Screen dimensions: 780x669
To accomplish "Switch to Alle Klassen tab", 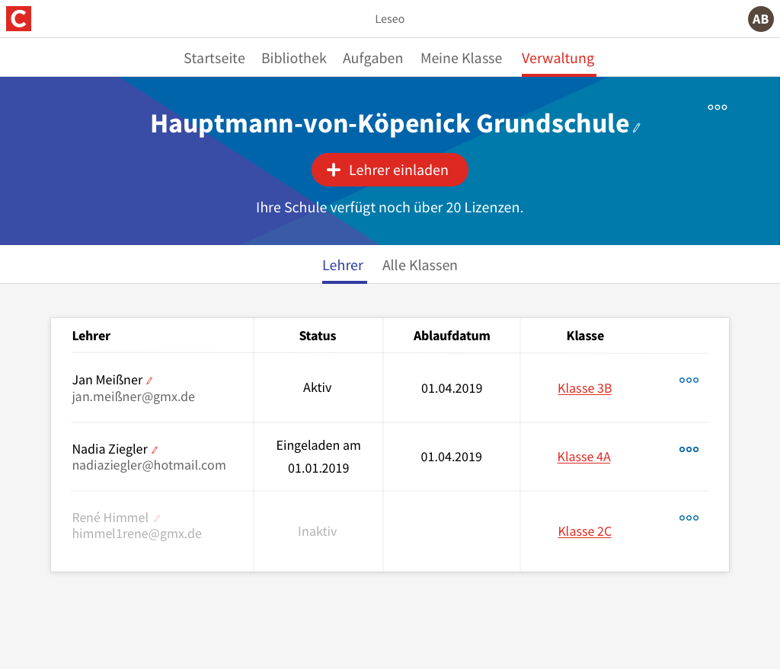I will click(420, 266).
